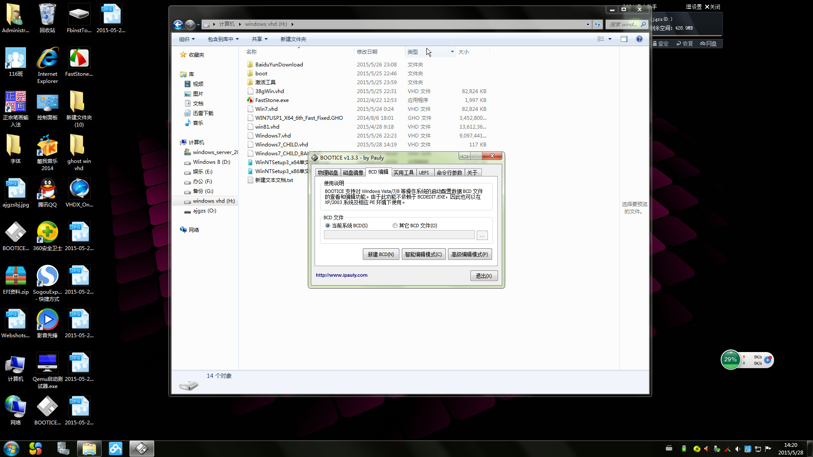Image resolution: width=813 pixels, height=457 pixels.
Task: Click 新建 BCD button
Action: tap(381, 254)
